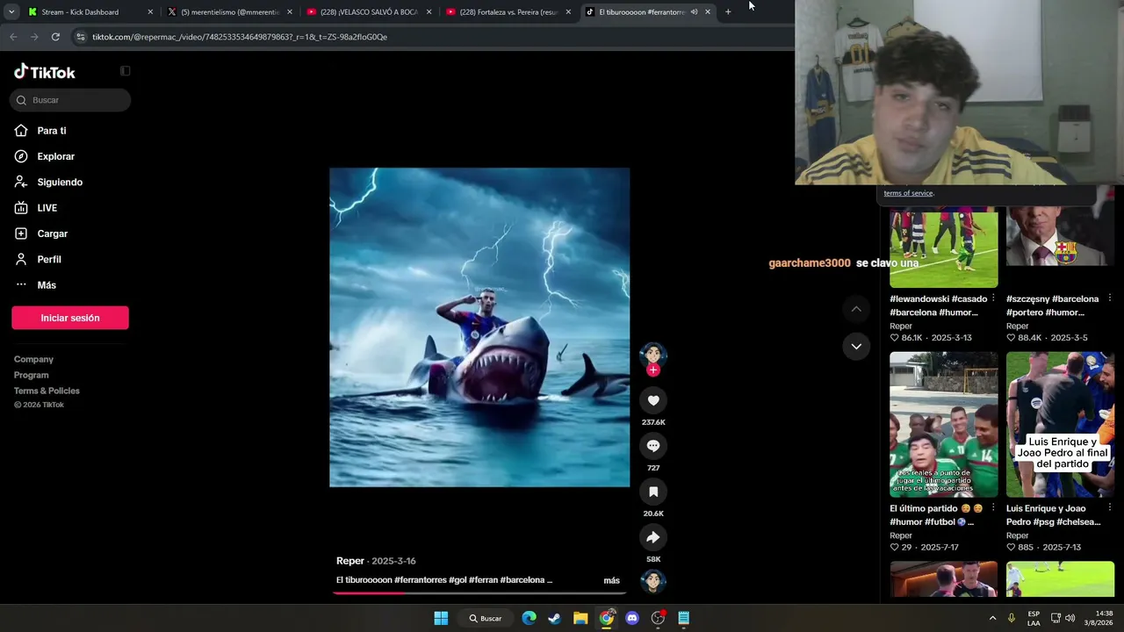The height and width of the screenshot is (632, 1124).
Task: Close the Stream - Kick Dashboard tab
Action: coord(150,12)
